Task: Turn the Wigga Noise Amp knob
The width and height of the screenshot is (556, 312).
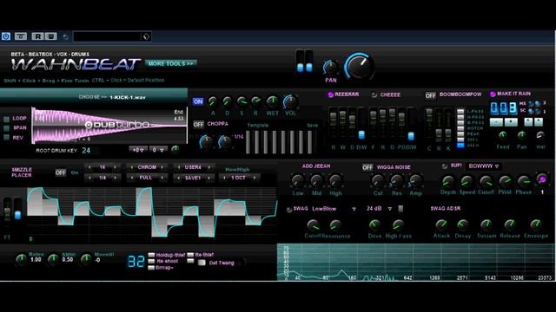Action: (x=415, y=181)
